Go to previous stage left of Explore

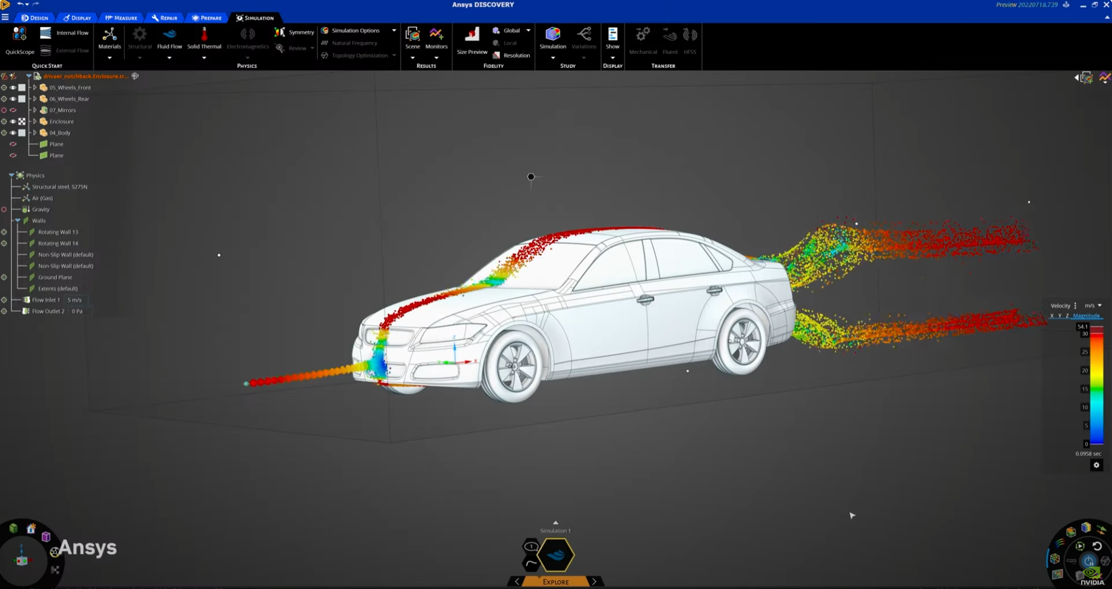pos(517,582)
